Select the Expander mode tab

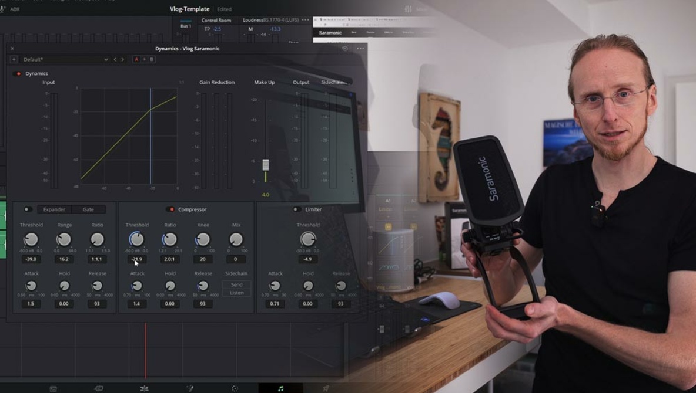point(54,209)
